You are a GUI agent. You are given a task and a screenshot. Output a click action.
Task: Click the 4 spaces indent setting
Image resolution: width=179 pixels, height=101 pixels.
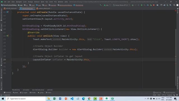pyautogui.click(x=169, y=95)
